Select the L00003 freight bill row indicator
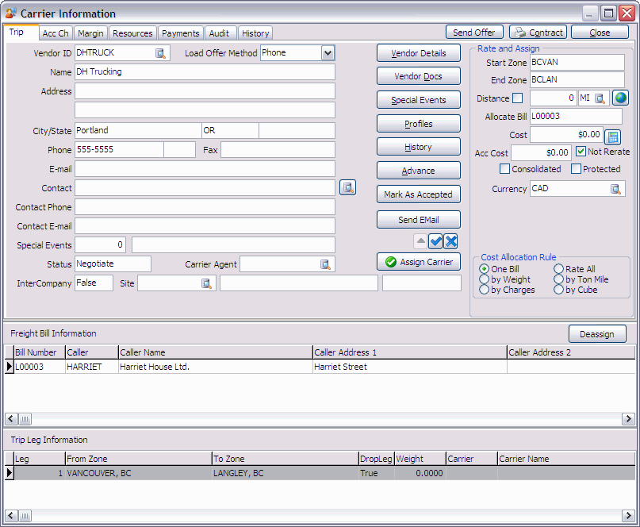The width and height of the screenshot is (640, 527). [x=10, y=367]
